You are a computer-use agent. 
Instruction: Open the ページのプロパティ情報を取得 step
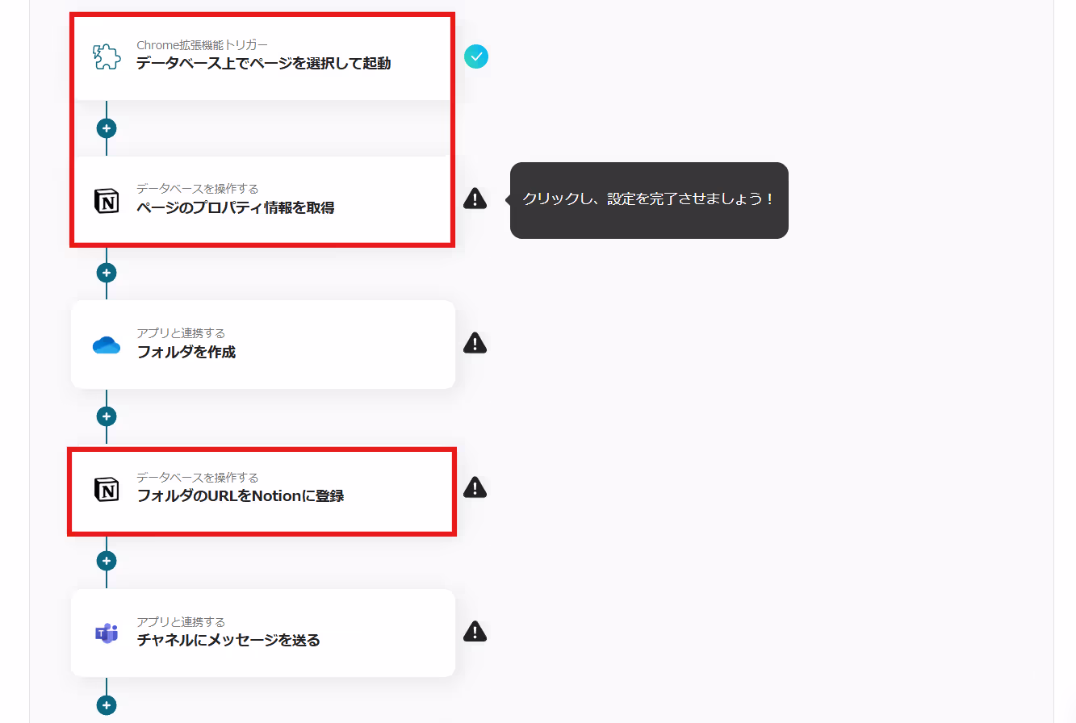(x=263, y=200)
